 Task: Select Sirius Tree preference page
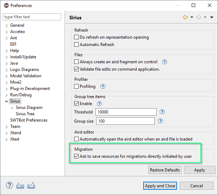tap(25, 114)
